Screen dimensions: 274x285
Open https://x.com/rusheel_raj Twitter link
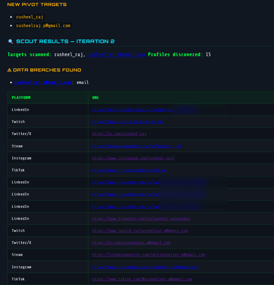(x=119, y=134)
